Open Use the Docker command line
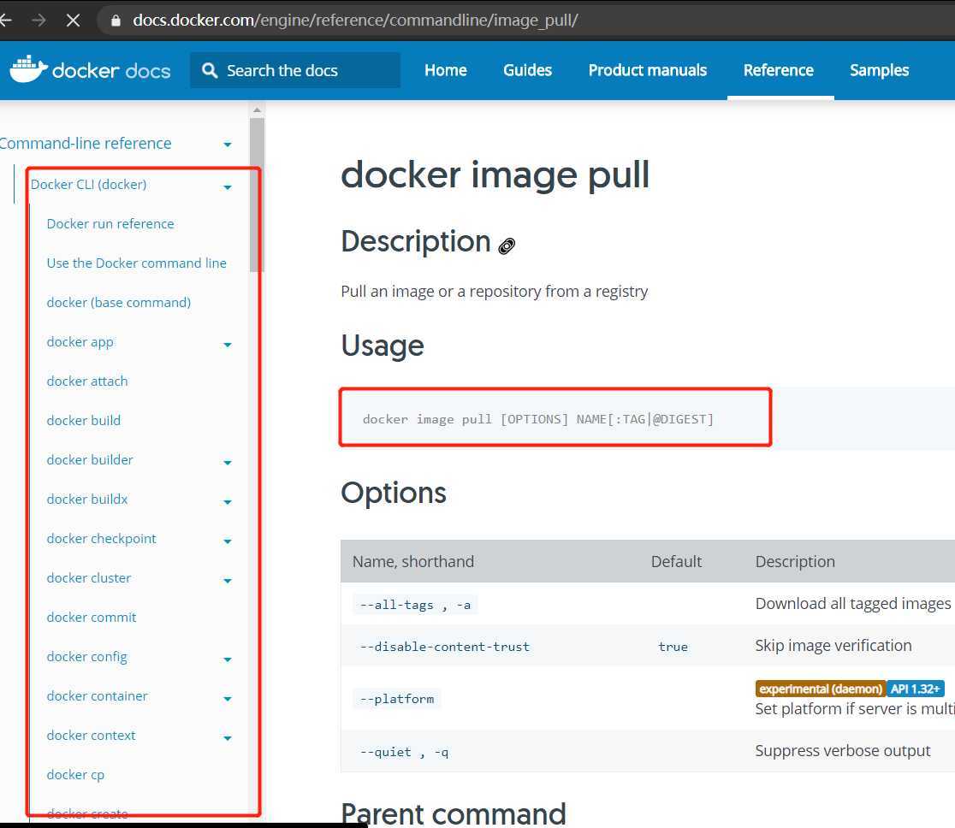The height and width of the screenshot is (828, 955). [136, 263]
